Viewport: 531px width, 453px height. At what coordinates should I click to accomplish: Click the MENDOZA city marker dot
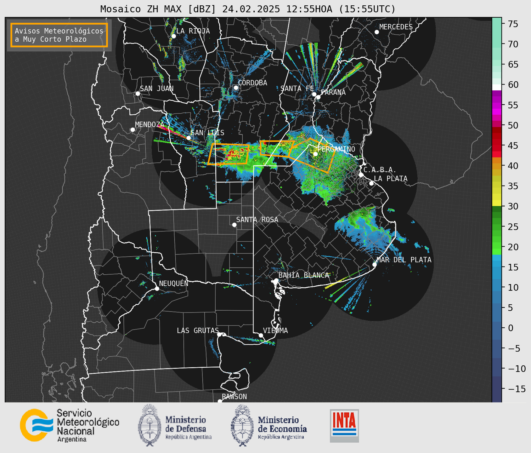coord(133,130)
